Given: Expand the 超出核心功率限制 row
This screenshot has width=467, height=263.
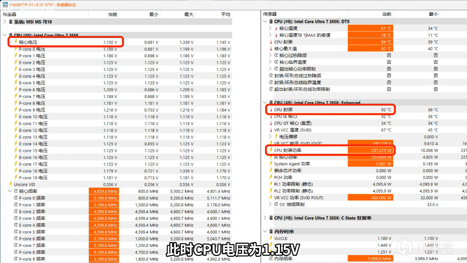Looking at the screenshot, I should tap(270, 69).
